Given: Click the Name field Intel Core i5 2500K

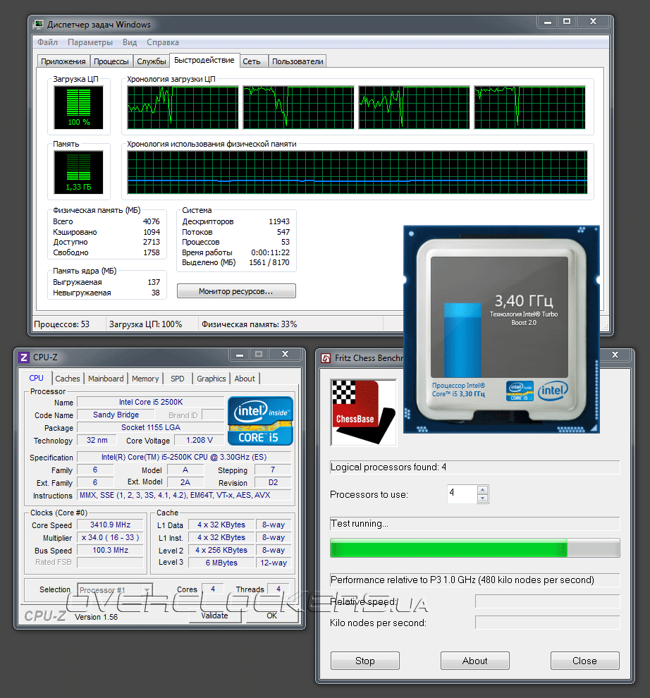Looking at the screenshot, I should 150,402.
